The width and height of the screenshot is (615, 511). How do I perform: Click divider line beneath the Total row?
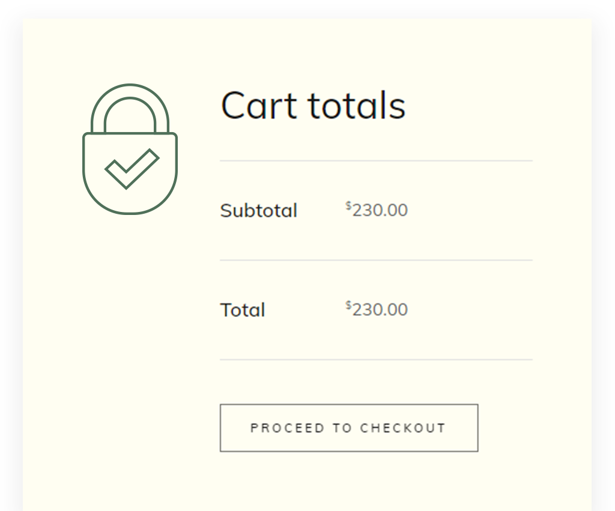coord(376,359)
